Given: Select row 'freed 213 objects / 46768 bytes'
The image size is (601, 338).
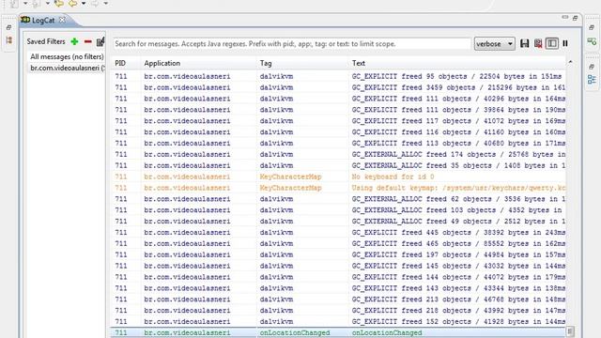Looking at the screenshot, I should (x=338, y=299).
